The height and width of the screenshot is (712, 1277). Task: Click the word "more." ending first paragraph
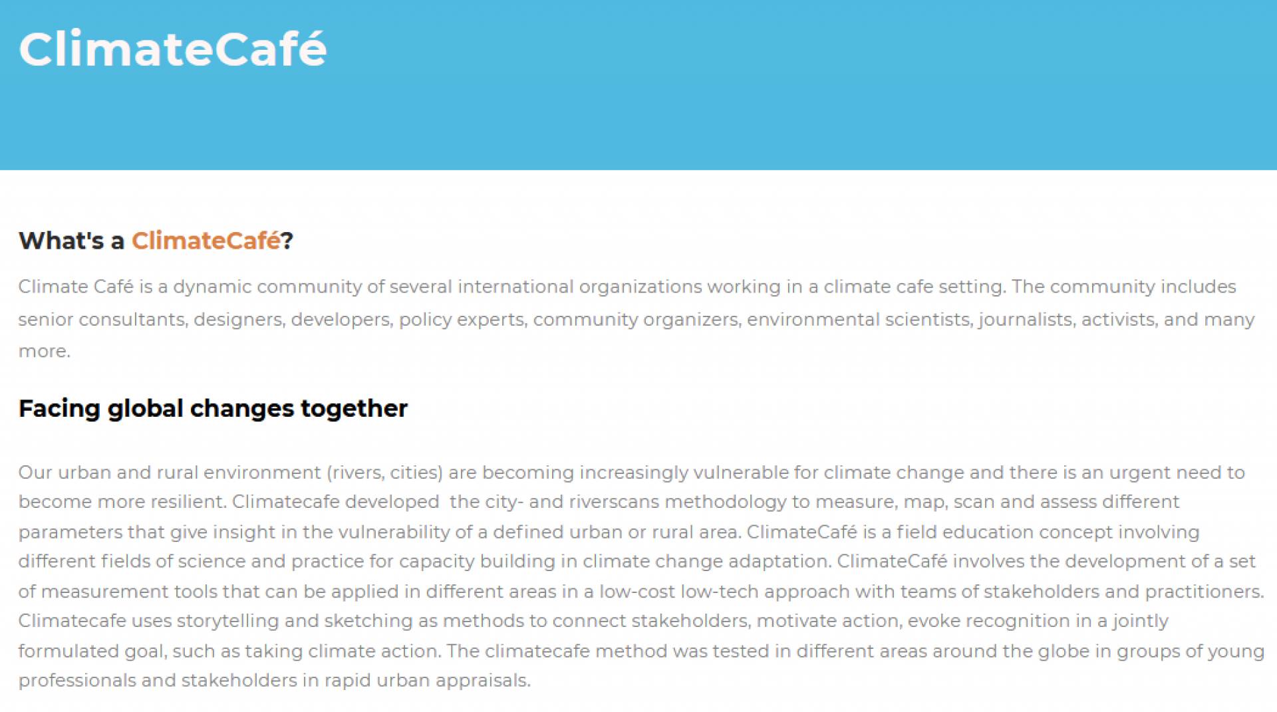[x=44, y=351]
